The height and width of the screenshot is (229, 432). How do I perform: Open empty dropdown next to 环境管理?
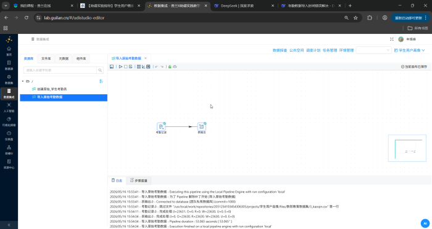(x=373, y=50)
